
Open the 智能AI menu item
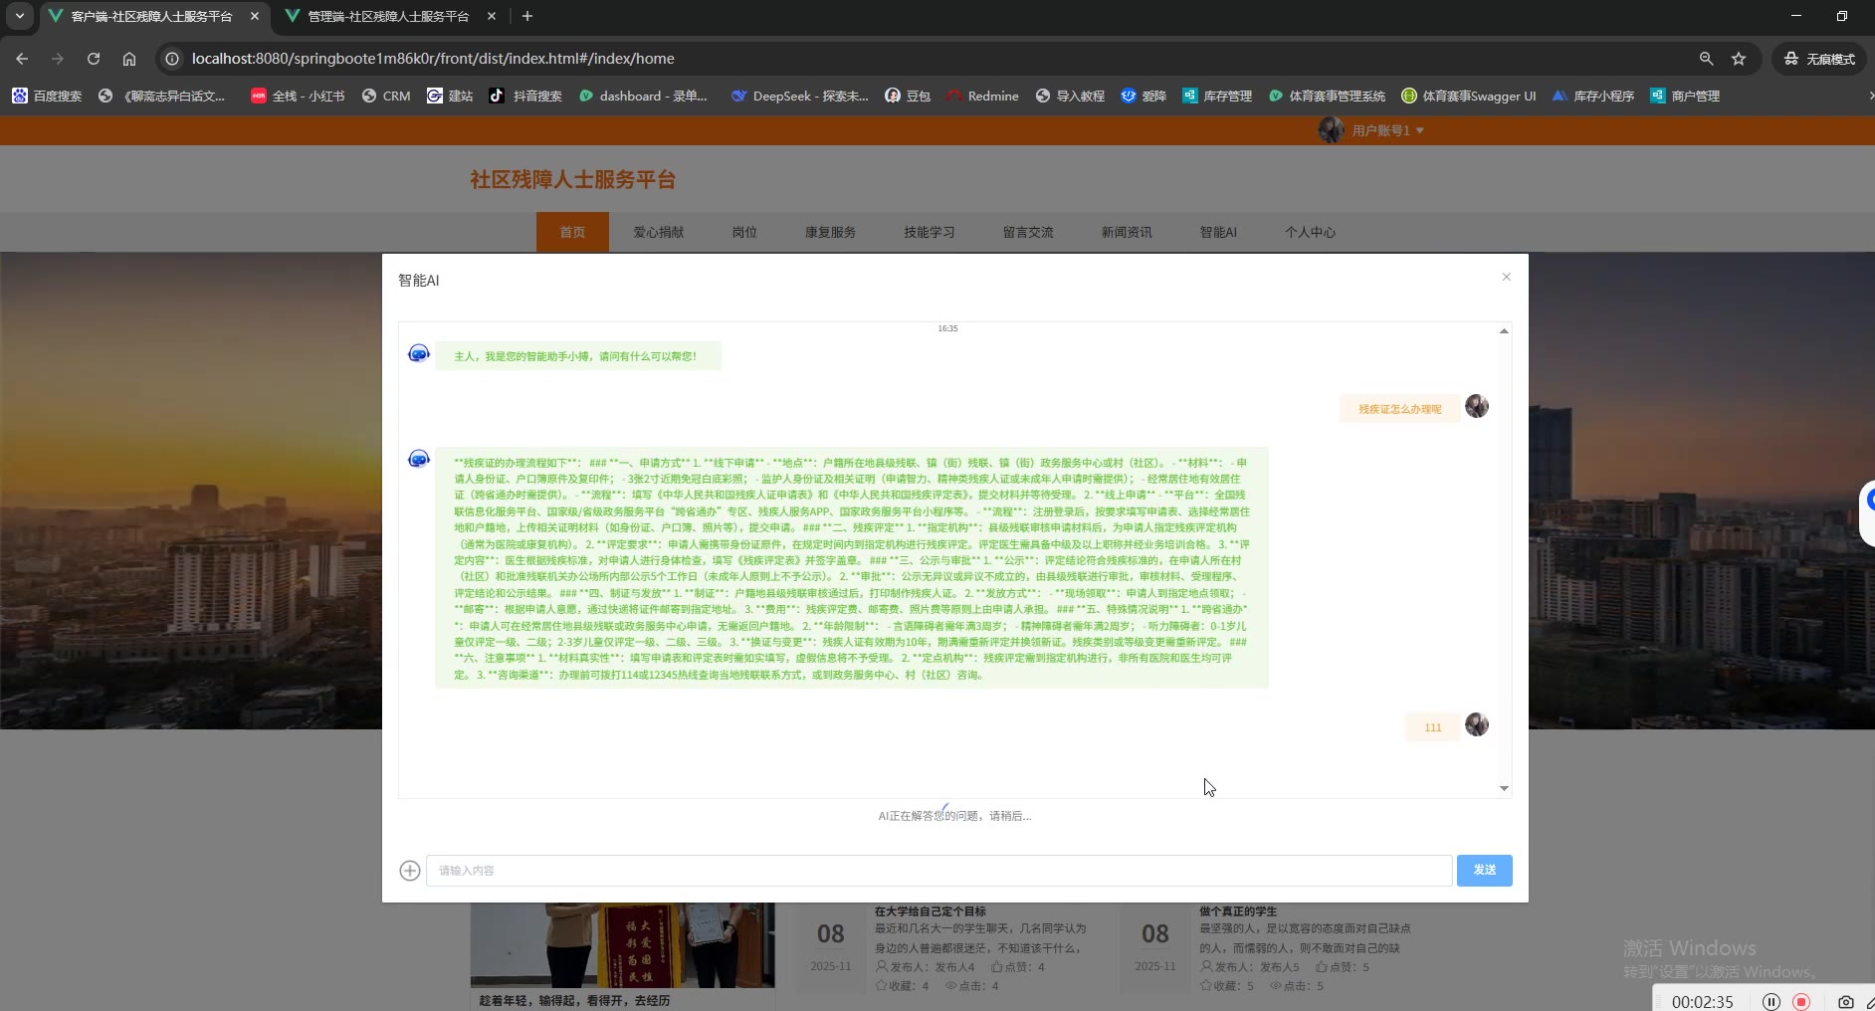(1218, 232)
